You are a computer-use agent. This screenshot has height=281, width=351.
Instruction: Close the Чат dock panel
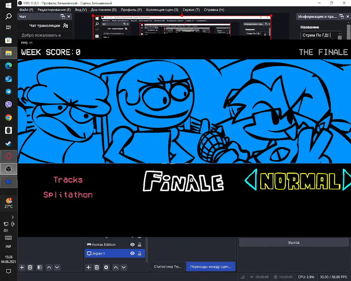click(69, 16)
